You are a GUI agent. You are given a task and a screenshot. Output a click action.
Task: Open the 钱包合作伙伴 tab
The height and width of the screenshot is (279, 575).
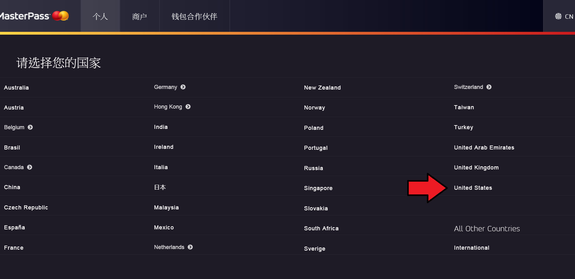tap(194, 16)
